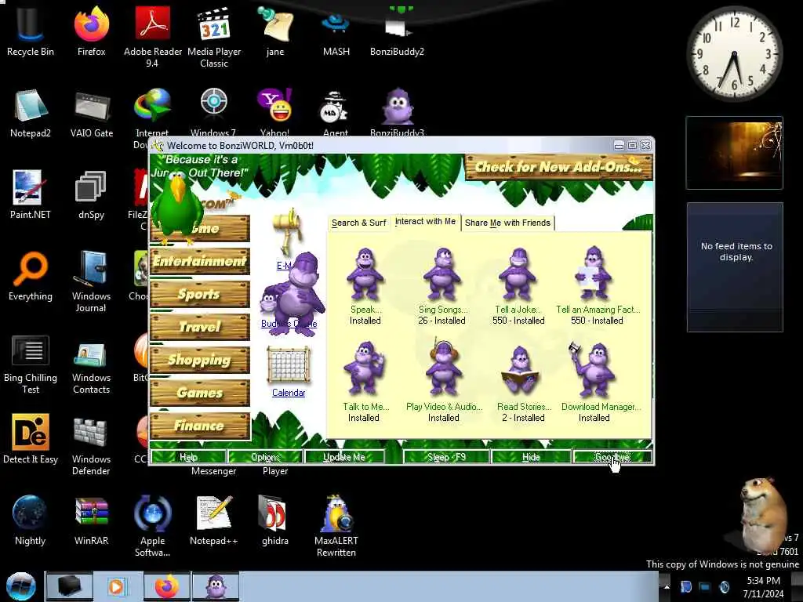This screenshot has width=803, height=602.
Task: Select the Yahoo! Messenger desktop icon
Action: tap(275, 111)
